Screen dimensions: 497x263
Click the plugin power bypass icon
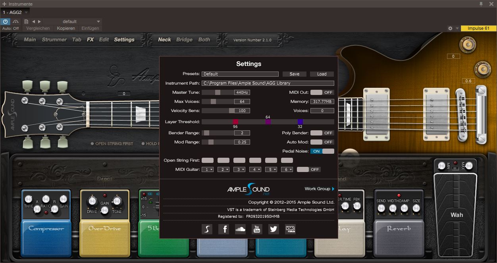6,21
